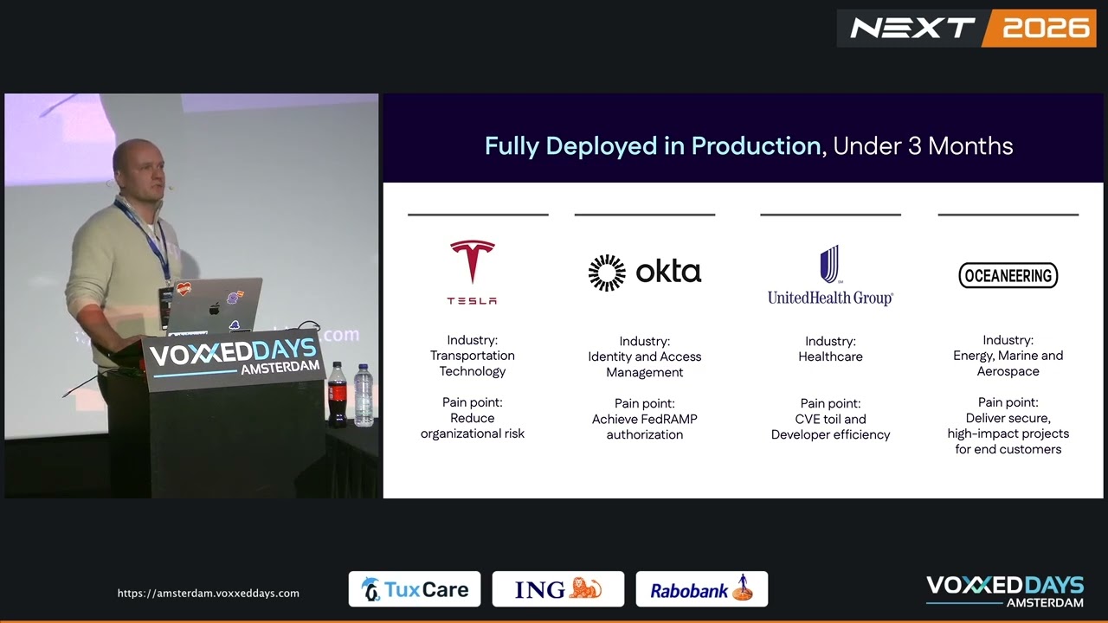Click the Apple laptop on the podium

click(x=215, y=305)
